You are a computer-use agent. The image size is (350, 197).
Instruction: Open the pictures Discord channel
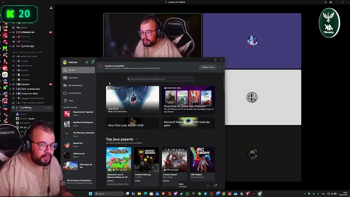pyautogui.click(x=32, y=66)
